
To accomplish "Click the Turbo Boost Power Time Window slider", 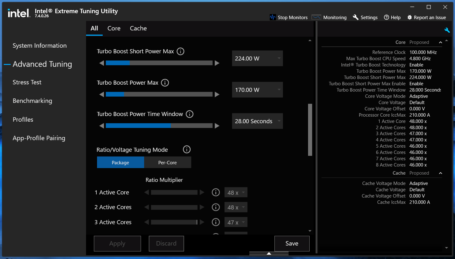I will pos(159,126).
